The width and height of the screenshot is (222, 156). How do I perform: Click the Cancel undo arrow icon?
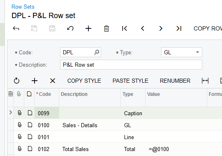click(x=70, y=28)
